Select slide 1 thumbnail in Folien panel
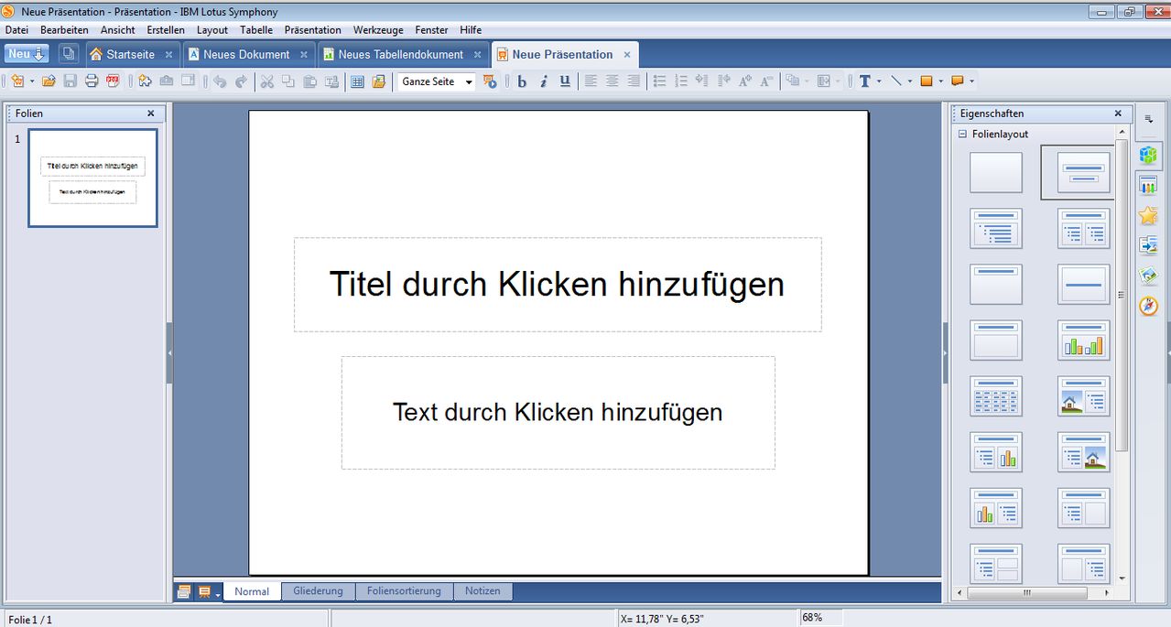1171x627 pixels. pos(92,178)
